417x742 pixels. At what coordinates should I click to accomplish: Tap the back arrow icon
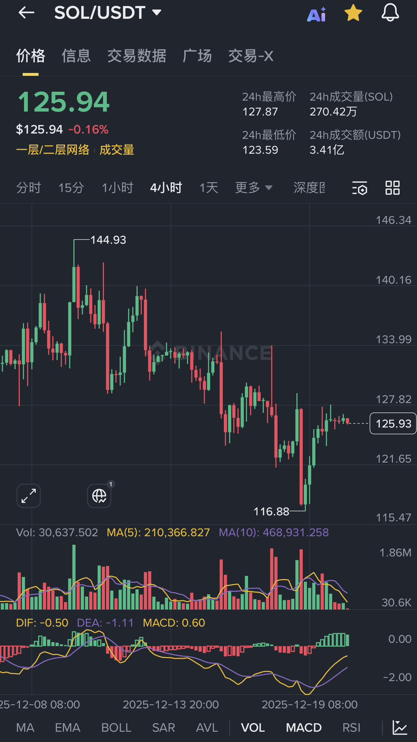[x=26, y=13]
